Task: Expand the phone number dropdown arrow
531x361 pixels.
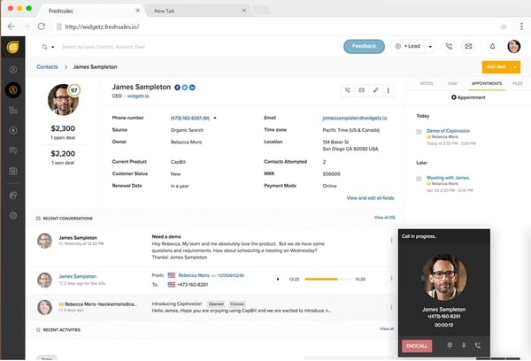Action: [x=215, y=117]
